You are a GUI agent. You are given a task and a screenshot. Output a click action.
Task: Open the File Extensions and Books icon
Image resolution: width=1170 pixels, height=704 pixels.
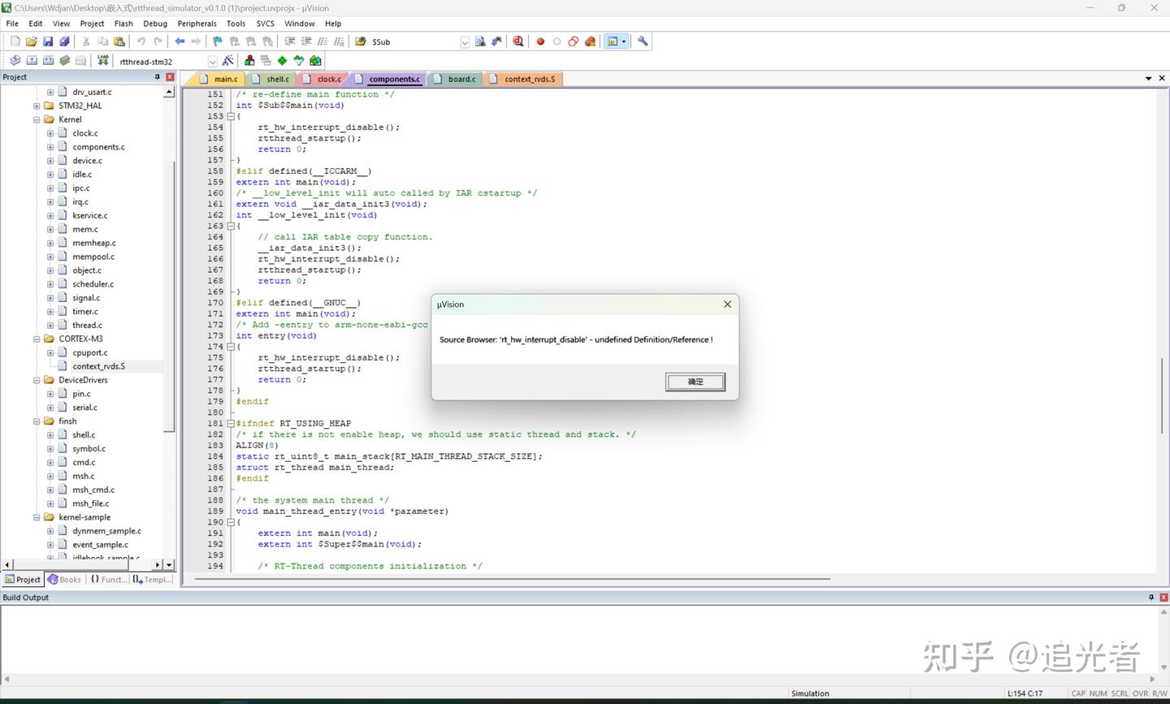tap(249, 61)
